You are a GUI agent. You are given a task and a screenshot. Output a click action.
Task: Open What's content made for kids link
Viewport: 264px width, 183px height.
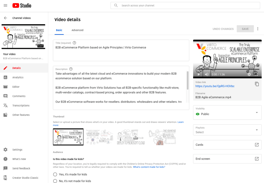coord(149,167)
